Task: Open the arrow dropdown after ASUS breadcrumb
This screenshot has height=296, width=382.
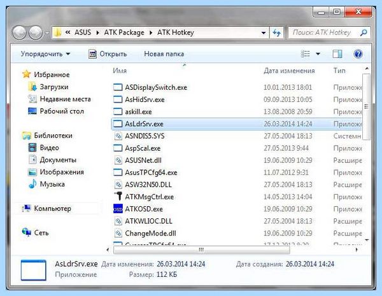Action: [97, 32]
